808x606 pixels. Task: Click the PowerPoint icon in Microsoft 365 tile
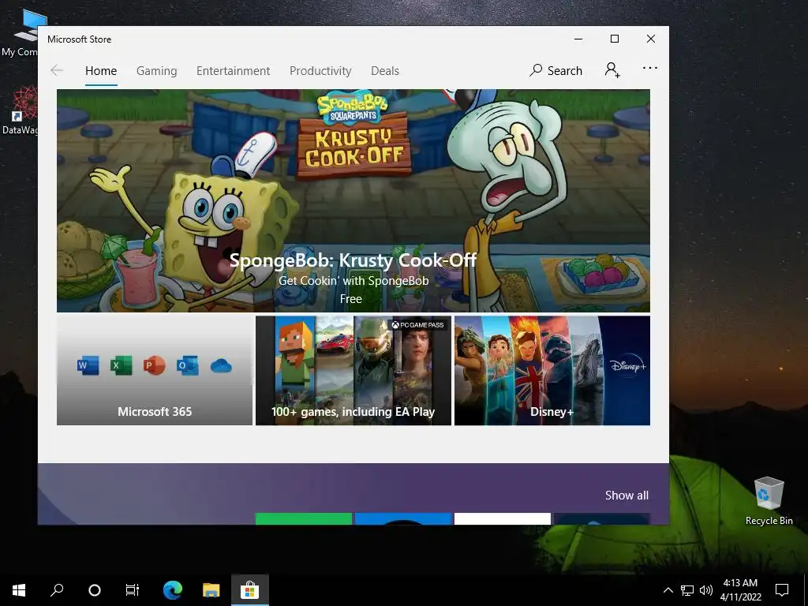coord(154,365)
